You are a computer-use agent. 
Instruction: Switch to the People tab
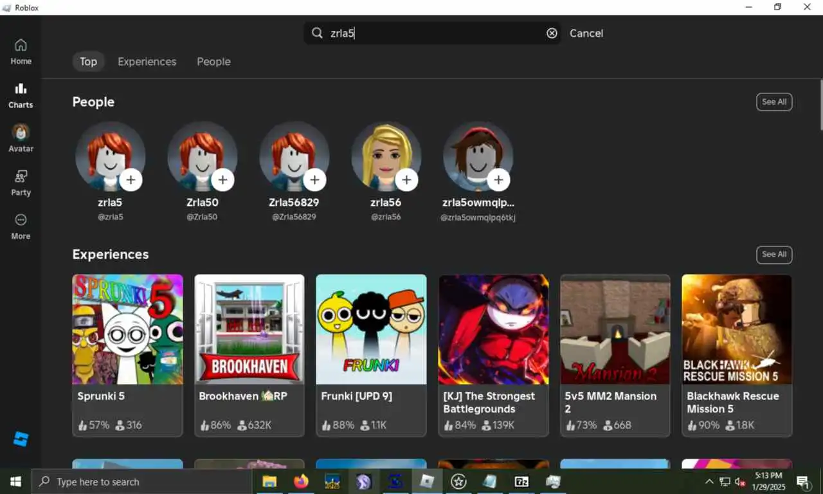click(213, 62)
